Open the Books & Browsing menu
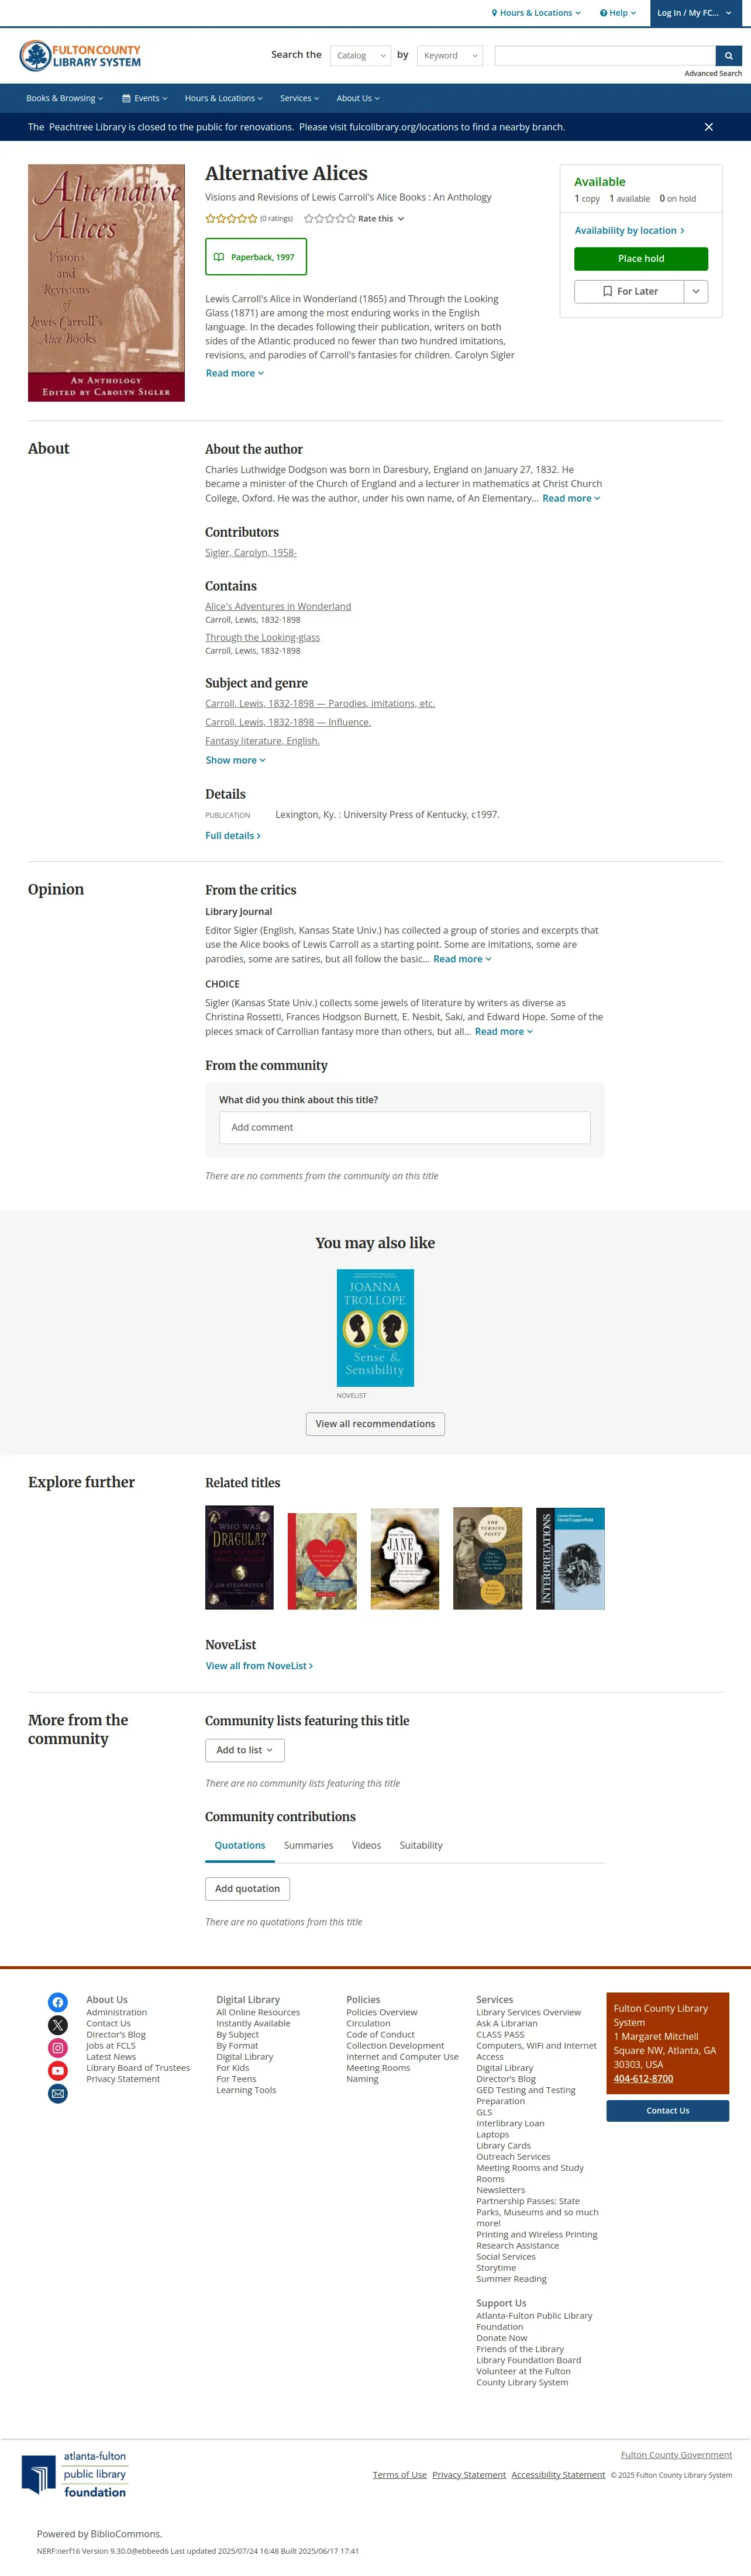Viewport: 751px width, 2576px height. 64,98
